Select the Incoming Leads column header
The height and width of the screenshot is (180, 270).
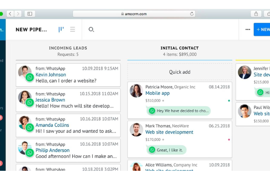click(x=68, y=48)
